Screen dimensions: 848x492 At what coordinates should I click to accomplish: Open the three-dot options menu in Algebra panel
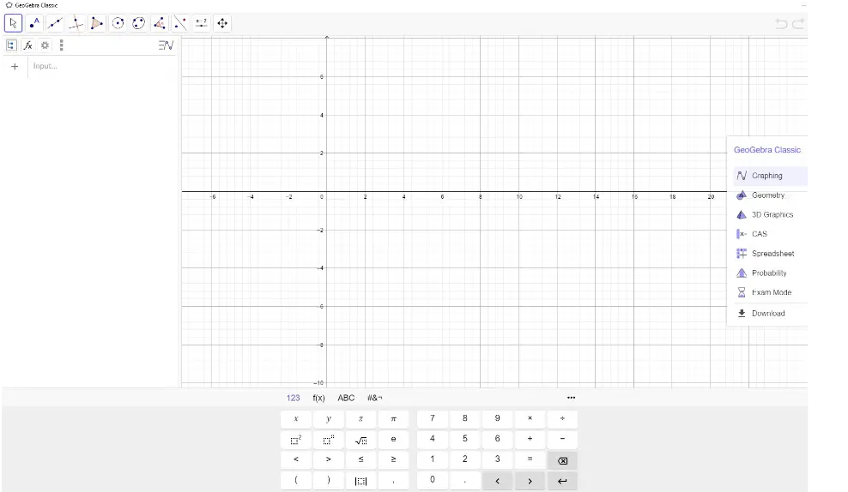click(x=61, y=45)
